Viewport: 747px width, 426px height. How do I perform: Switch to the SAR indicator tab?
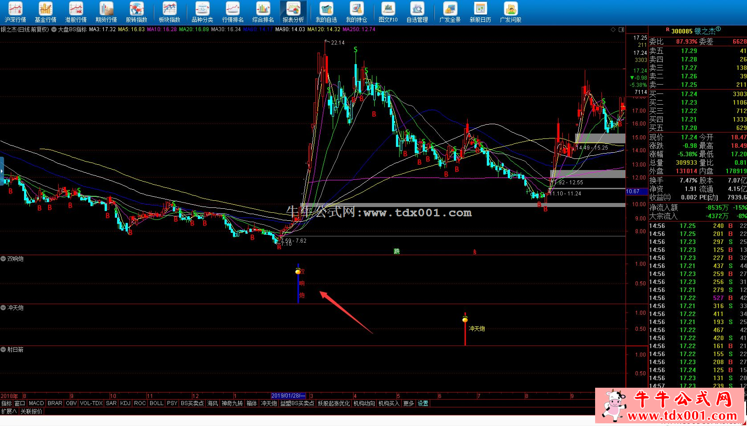tap(111, 403)
